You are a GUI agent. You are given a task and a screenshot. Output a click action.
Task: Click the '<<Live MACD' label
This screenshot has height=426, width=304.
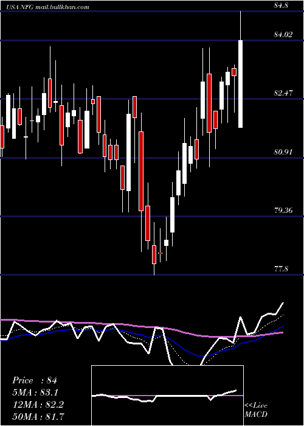256,410
